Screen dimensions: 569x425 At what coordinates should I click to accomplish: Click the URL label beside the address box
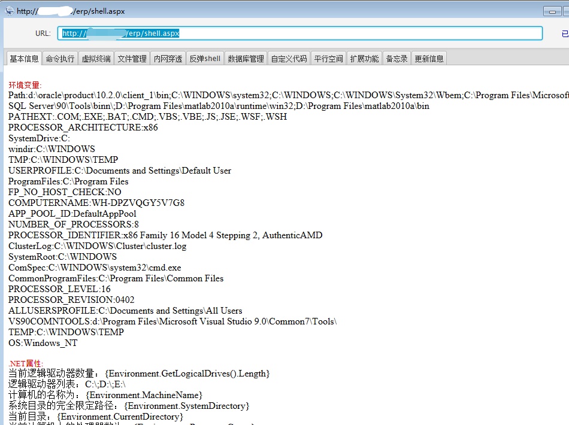click(43, 34)
